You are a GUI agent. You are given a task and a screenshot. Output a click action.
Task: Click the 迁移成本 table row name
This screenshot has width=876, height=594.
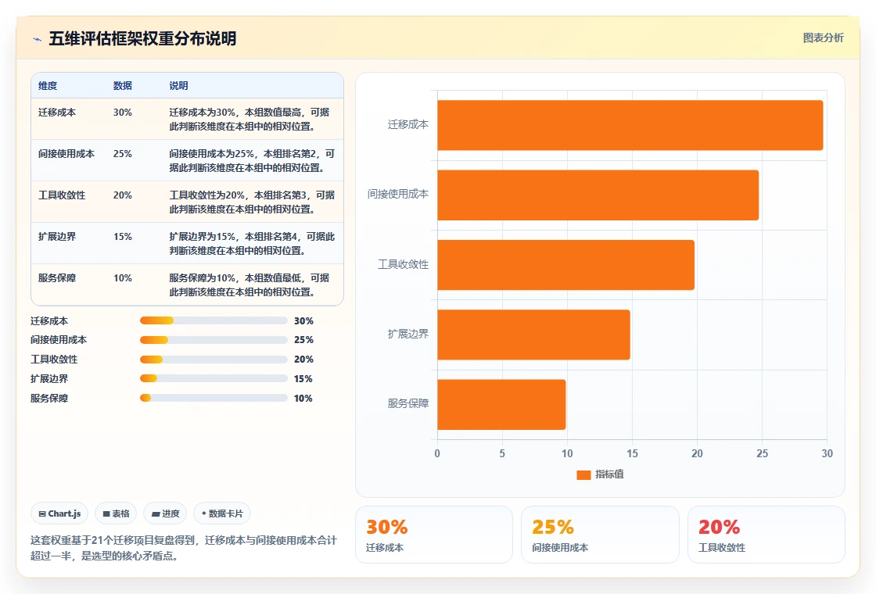click(57, 113)
